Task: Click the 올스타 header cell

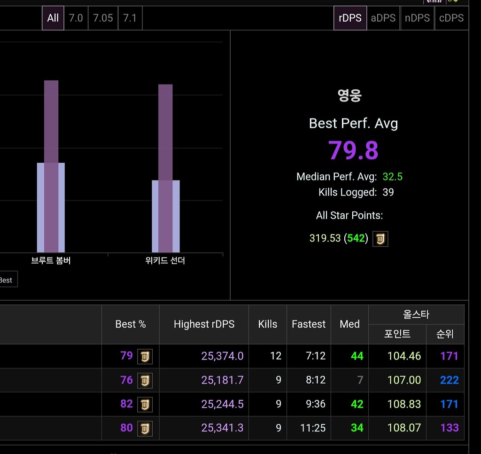Action: 416,314
